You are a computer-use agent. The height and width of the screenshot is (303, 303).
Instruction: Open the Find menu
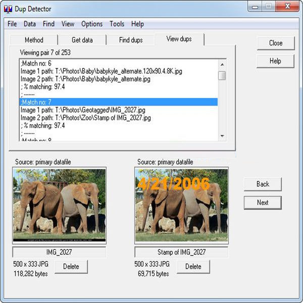pos(48,24)
